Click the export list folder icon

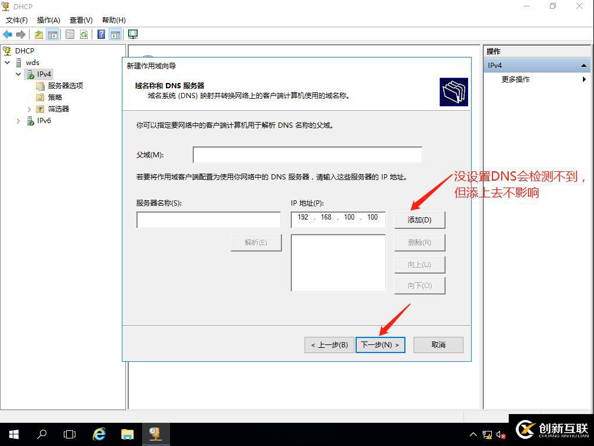[x=38, y=34]
